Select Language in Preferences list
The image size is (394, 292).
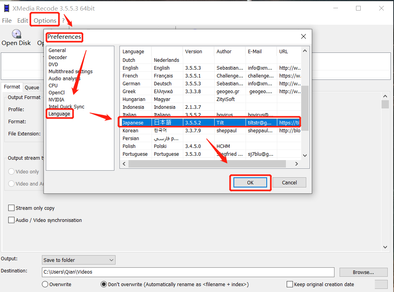click(59, 114)
